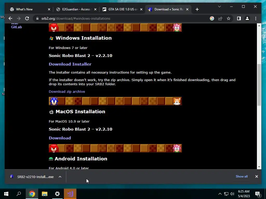266x199 pixels.
Task: Click the browser forward arrow
Action: click(19, 18)
